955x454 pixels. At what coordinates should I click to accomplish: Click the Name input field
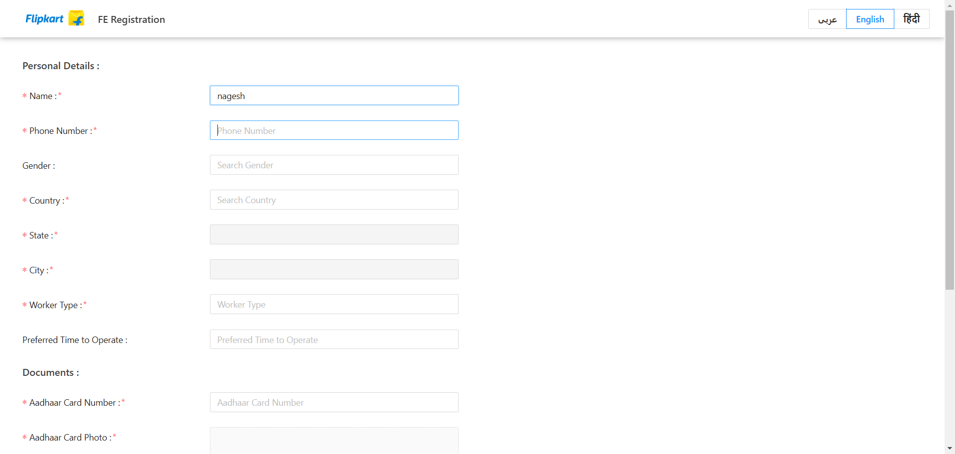point(334,96)
